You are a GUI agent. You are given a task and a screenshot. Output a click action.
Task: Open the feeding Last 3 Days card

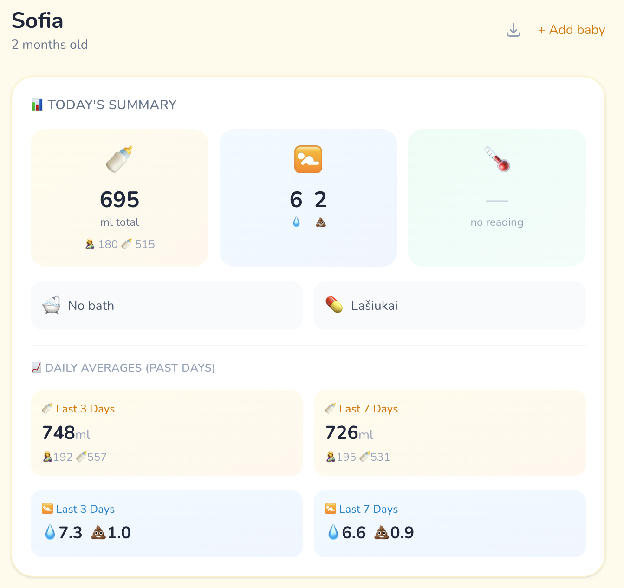(167, 433)
